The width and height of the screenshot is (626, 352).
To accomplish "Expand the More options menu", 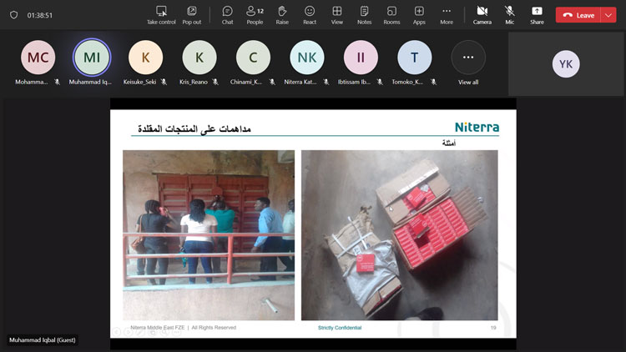I will tap(447, 14).
